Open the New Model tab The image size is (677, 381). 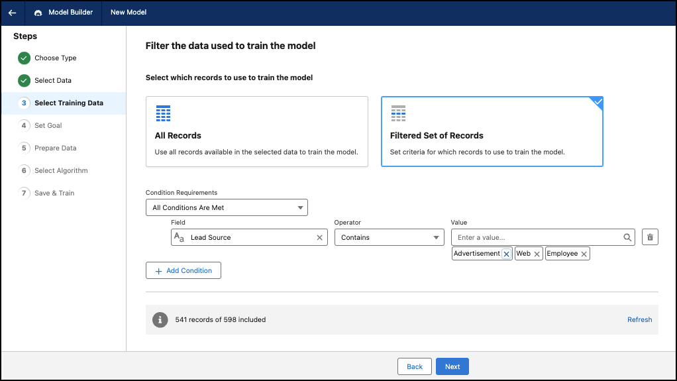point(129,13)
